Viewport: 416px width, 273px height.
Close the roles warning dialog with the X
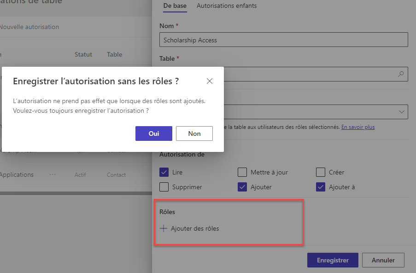210,81
